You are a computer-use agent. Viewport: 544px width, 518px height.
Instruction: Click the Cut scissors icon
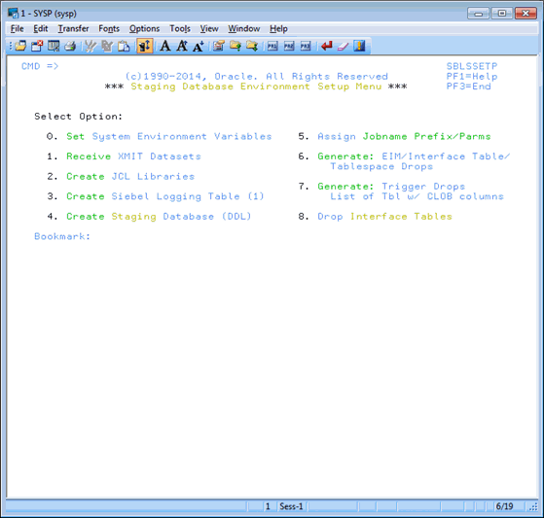point(91,46)
